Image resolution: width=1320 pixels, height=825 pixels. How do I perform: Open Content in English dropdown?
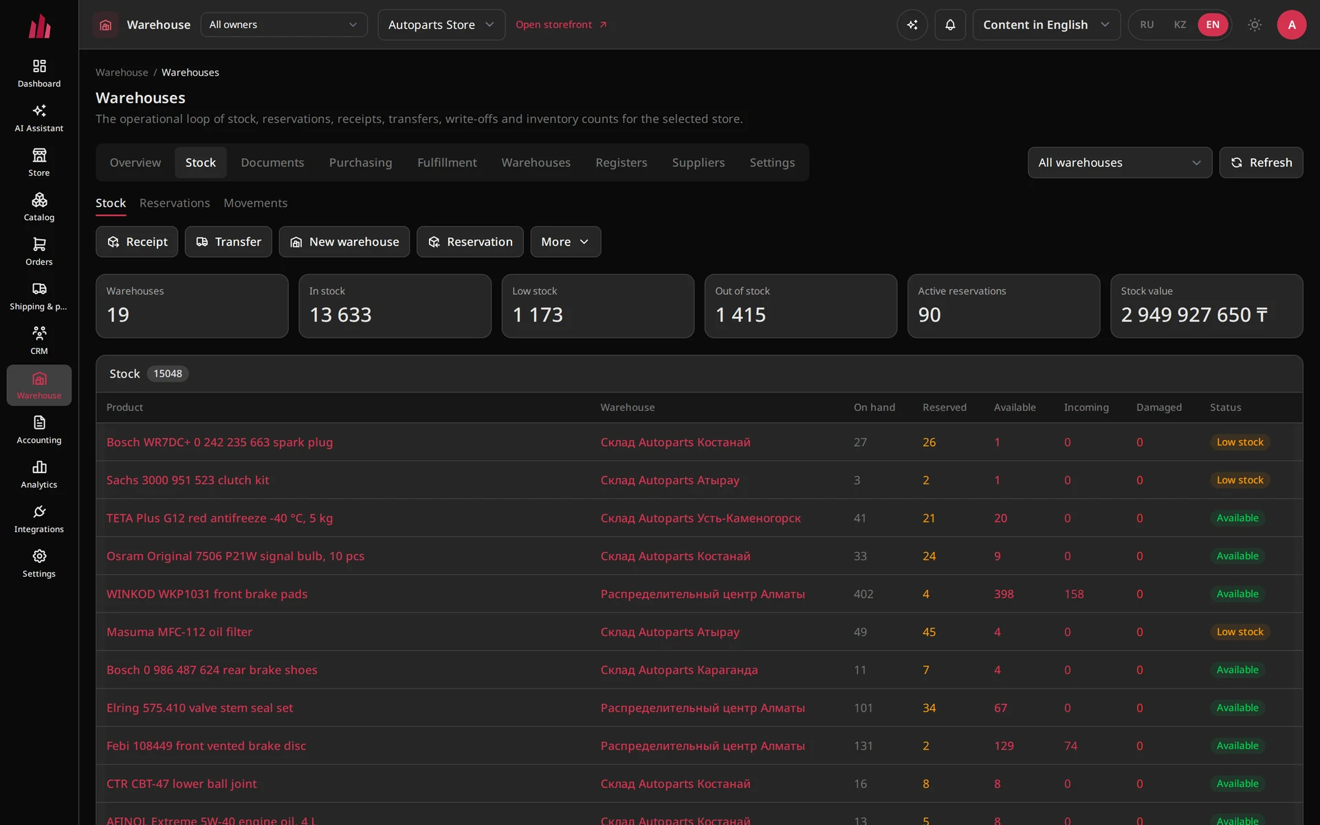[x=1046, y=25]
